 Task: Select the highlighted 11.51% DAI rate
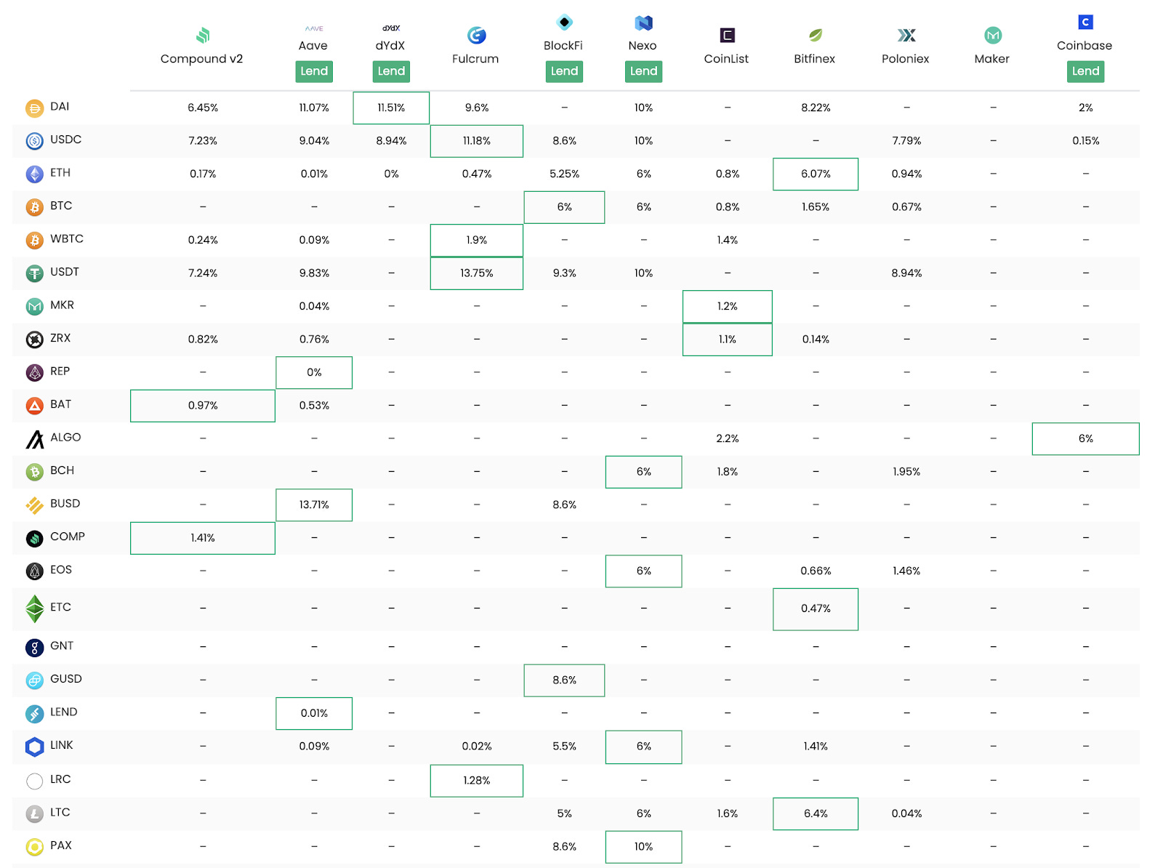pyautogui.click(x=391, y=108)
